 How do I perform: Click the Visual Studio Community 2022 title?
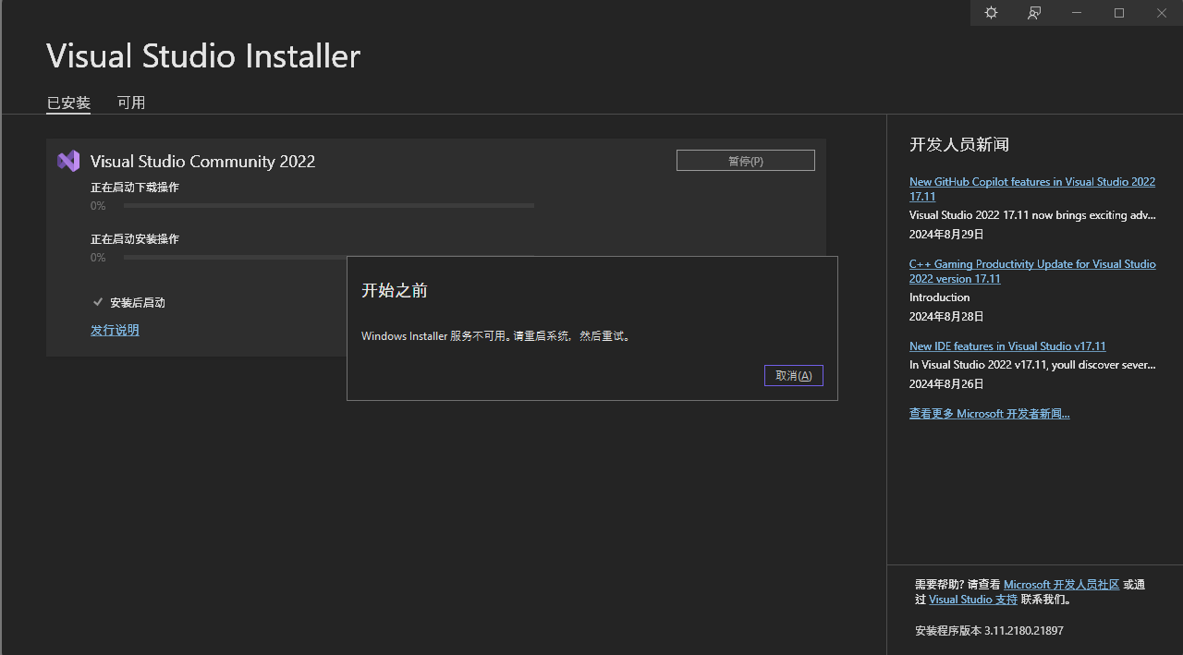click(202, 162)
